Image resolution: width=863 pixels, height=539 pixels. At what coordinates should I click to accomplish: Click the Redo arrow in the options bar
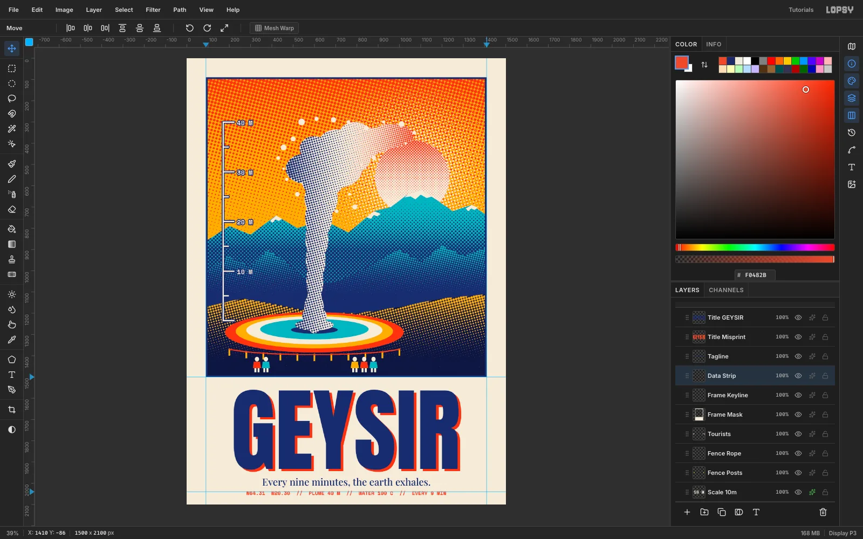pyautogui.click(x=207, y=28)
